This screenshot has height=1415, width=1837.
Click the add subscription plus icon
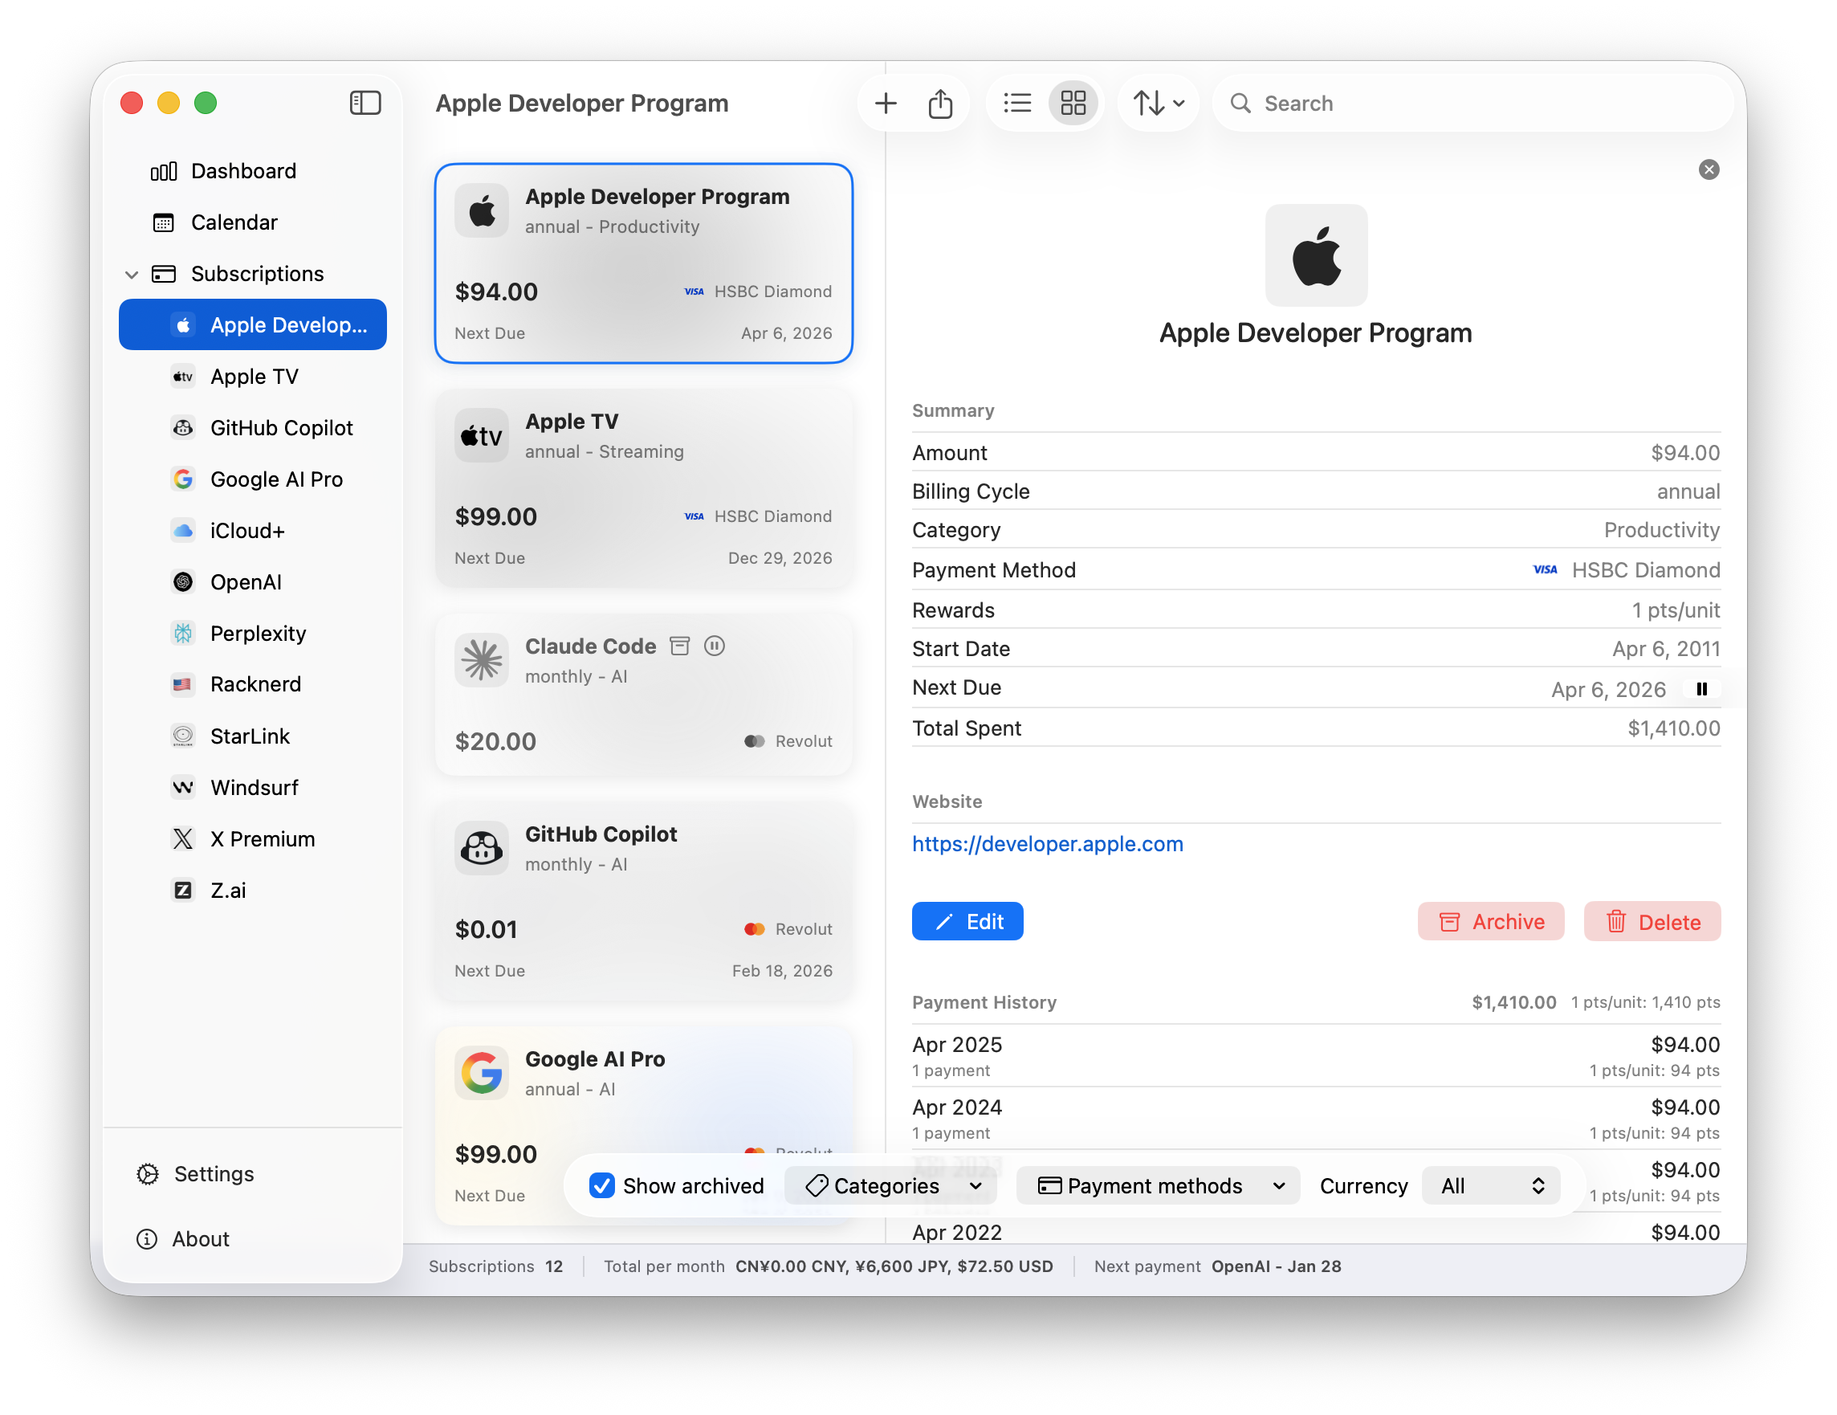(885, 104)
